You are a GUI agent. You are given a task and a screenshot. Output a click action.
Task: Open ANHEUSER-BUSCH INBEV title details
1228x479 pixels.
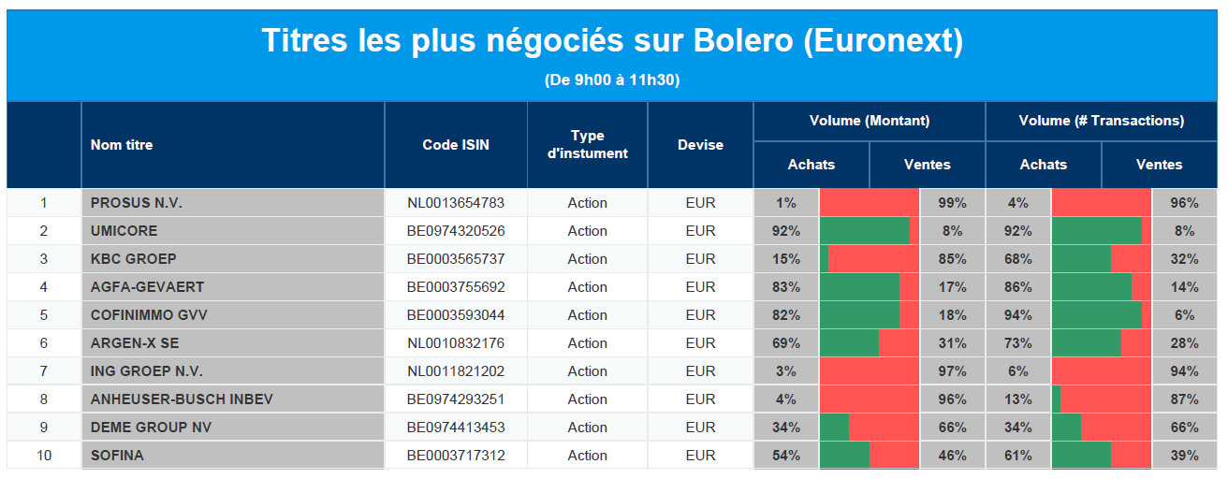[x=182, y=399]
